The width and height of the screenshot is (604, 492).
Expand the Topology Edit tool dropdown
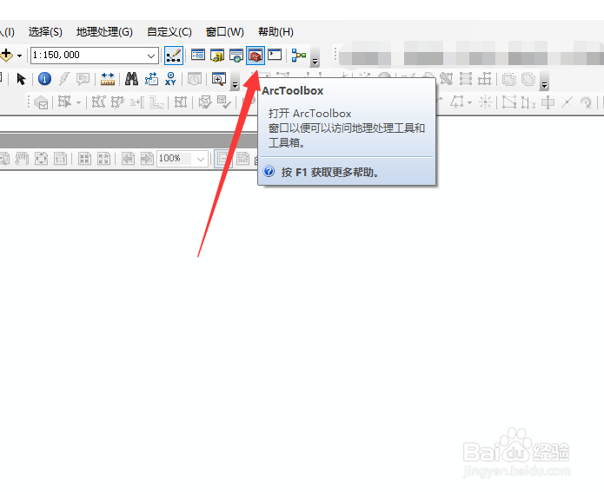[78, 103]
